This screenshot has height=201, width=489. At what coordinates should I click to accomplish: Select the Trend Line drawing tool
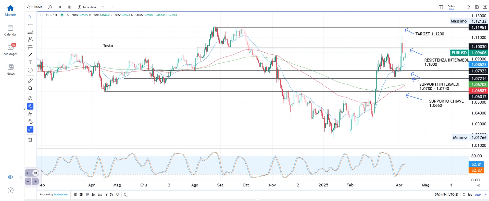point(30,24)
